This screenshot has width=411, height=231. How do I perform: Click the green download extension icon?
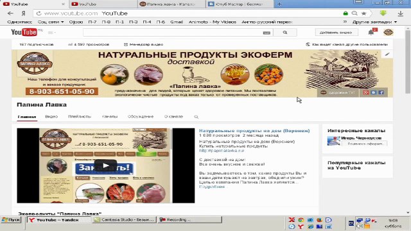[383, 13]
